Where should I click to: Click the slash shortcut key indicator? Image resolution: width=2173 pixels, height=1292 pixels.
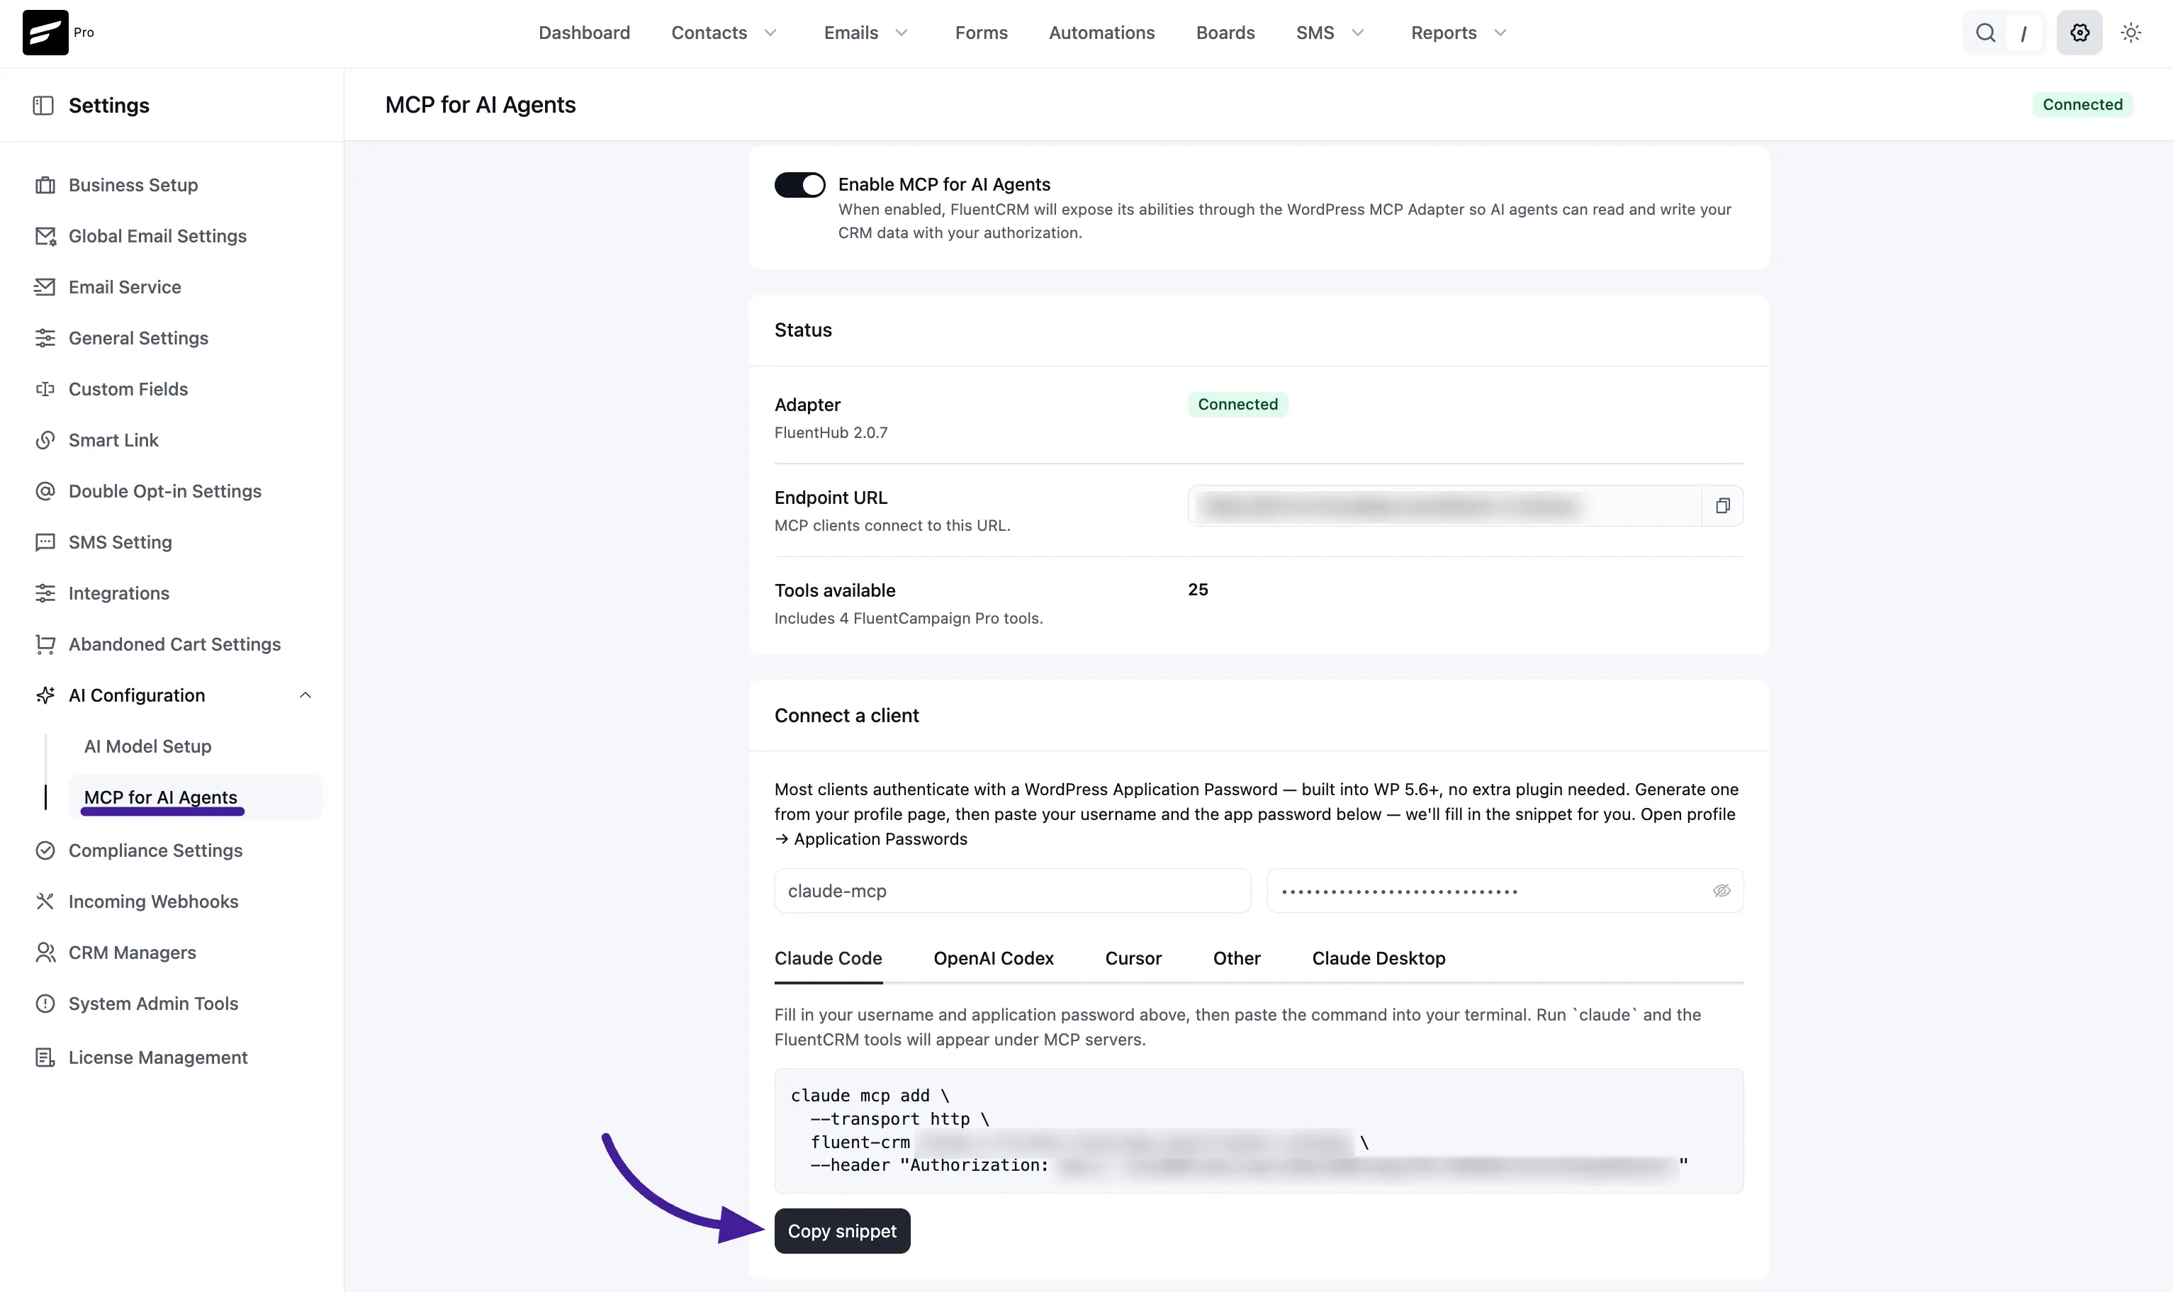(2023, 33)
